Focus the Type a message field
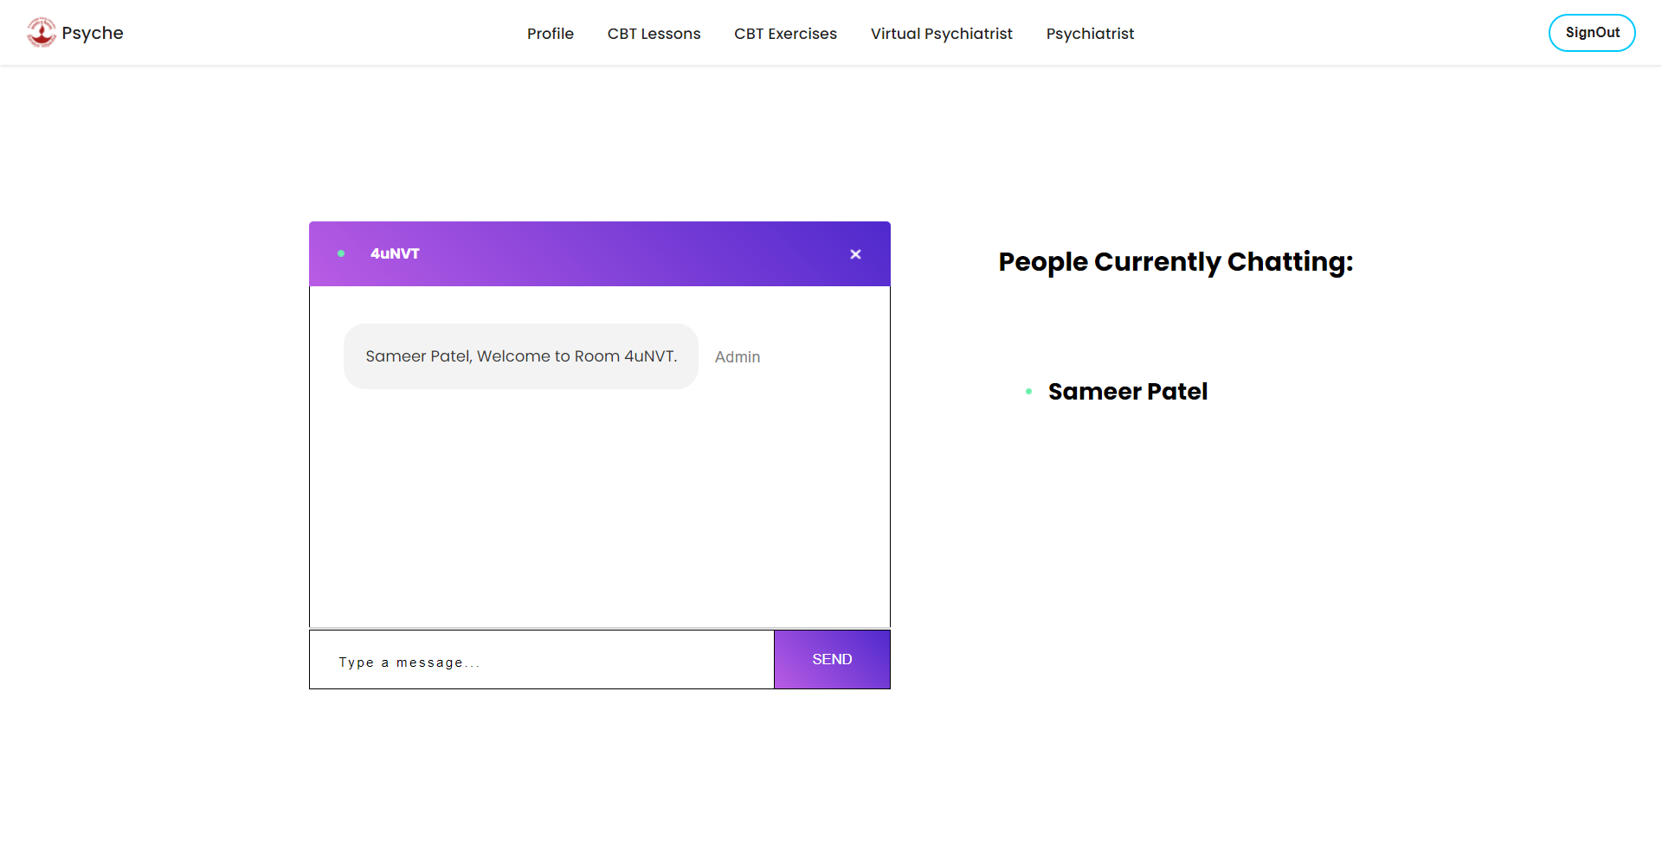This screenshot has height=845, width=1662. click(542, 660)
